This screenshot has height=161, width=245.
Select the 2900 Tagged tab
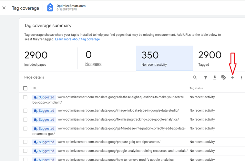click(219, 59)
